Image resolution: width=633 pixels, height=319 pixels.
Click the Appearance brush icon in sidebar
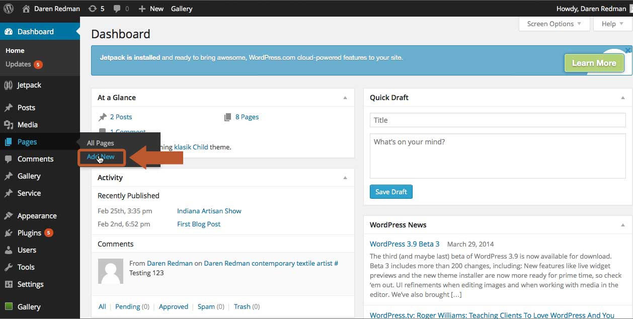point(9,216)
